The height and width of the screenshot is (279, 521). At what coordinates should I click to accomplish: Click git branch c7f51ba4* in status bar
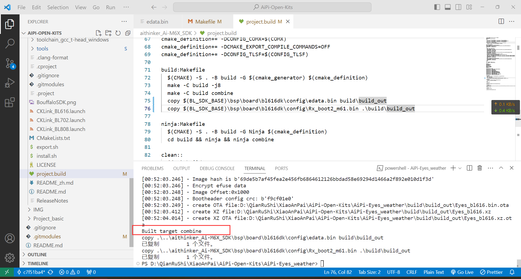(x=31, y=272)
